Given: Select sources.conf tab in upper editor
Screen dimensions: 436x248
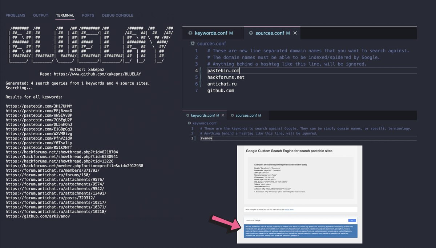Looking at the screenshot, I should tap(272, 33).
